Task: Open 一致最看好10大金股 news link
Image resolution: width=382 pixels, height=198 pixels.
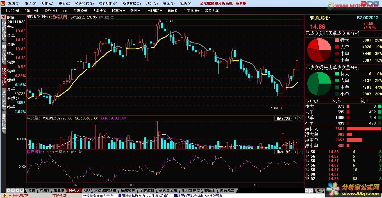Action: [98, 196]
